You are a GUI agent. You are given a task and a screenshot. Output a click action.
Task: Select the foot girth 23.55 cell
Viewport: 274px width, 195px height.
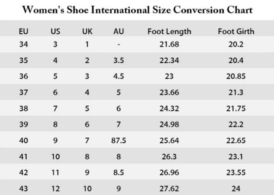click(x=236, y=172)
